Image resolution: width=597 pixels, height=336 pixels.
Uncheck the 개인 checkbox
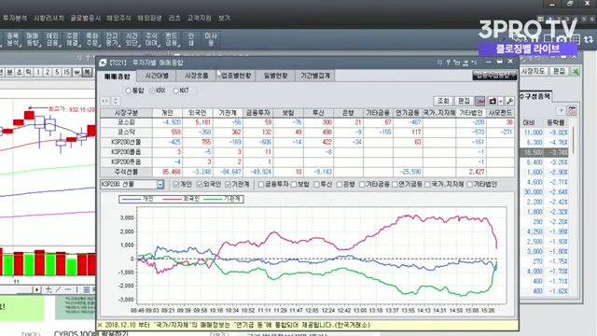click(176, 185)
